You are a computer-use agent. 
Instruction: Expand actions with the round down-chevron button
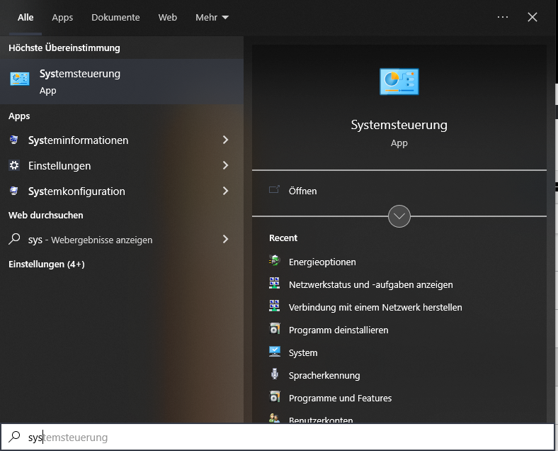399,216
